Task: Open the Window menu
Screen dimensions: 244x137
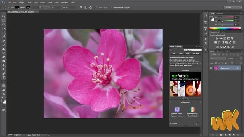Action: coord(64,3)
